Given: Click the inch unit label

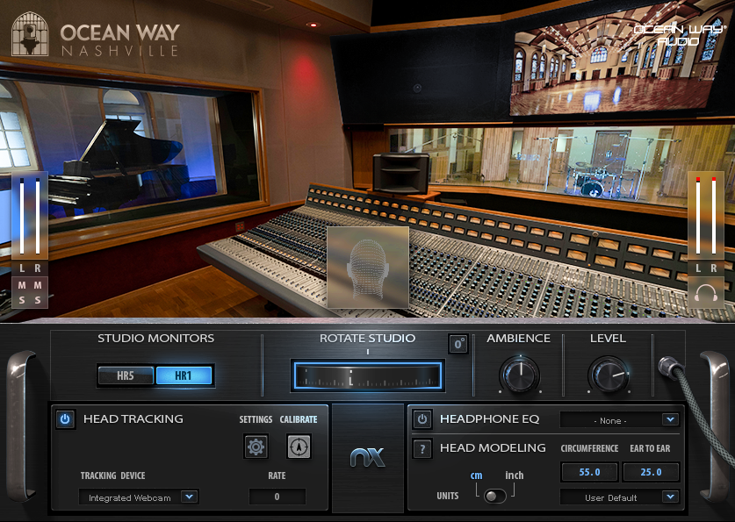Looking at the screenshot, I should (515, 476).
